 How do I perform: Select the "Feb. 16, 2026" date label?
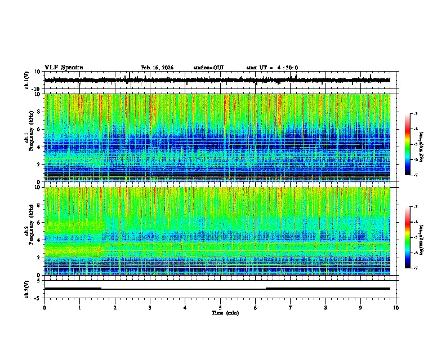pyautogui.click(x=157, y=68)
